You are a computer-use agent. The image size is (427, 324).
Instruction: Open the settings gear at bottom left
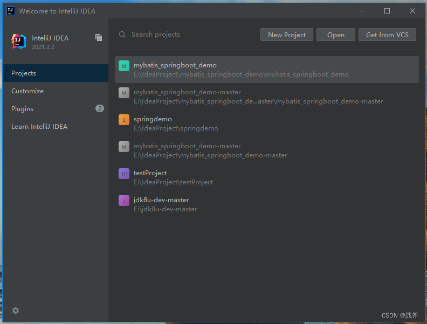tap(16, 311)
